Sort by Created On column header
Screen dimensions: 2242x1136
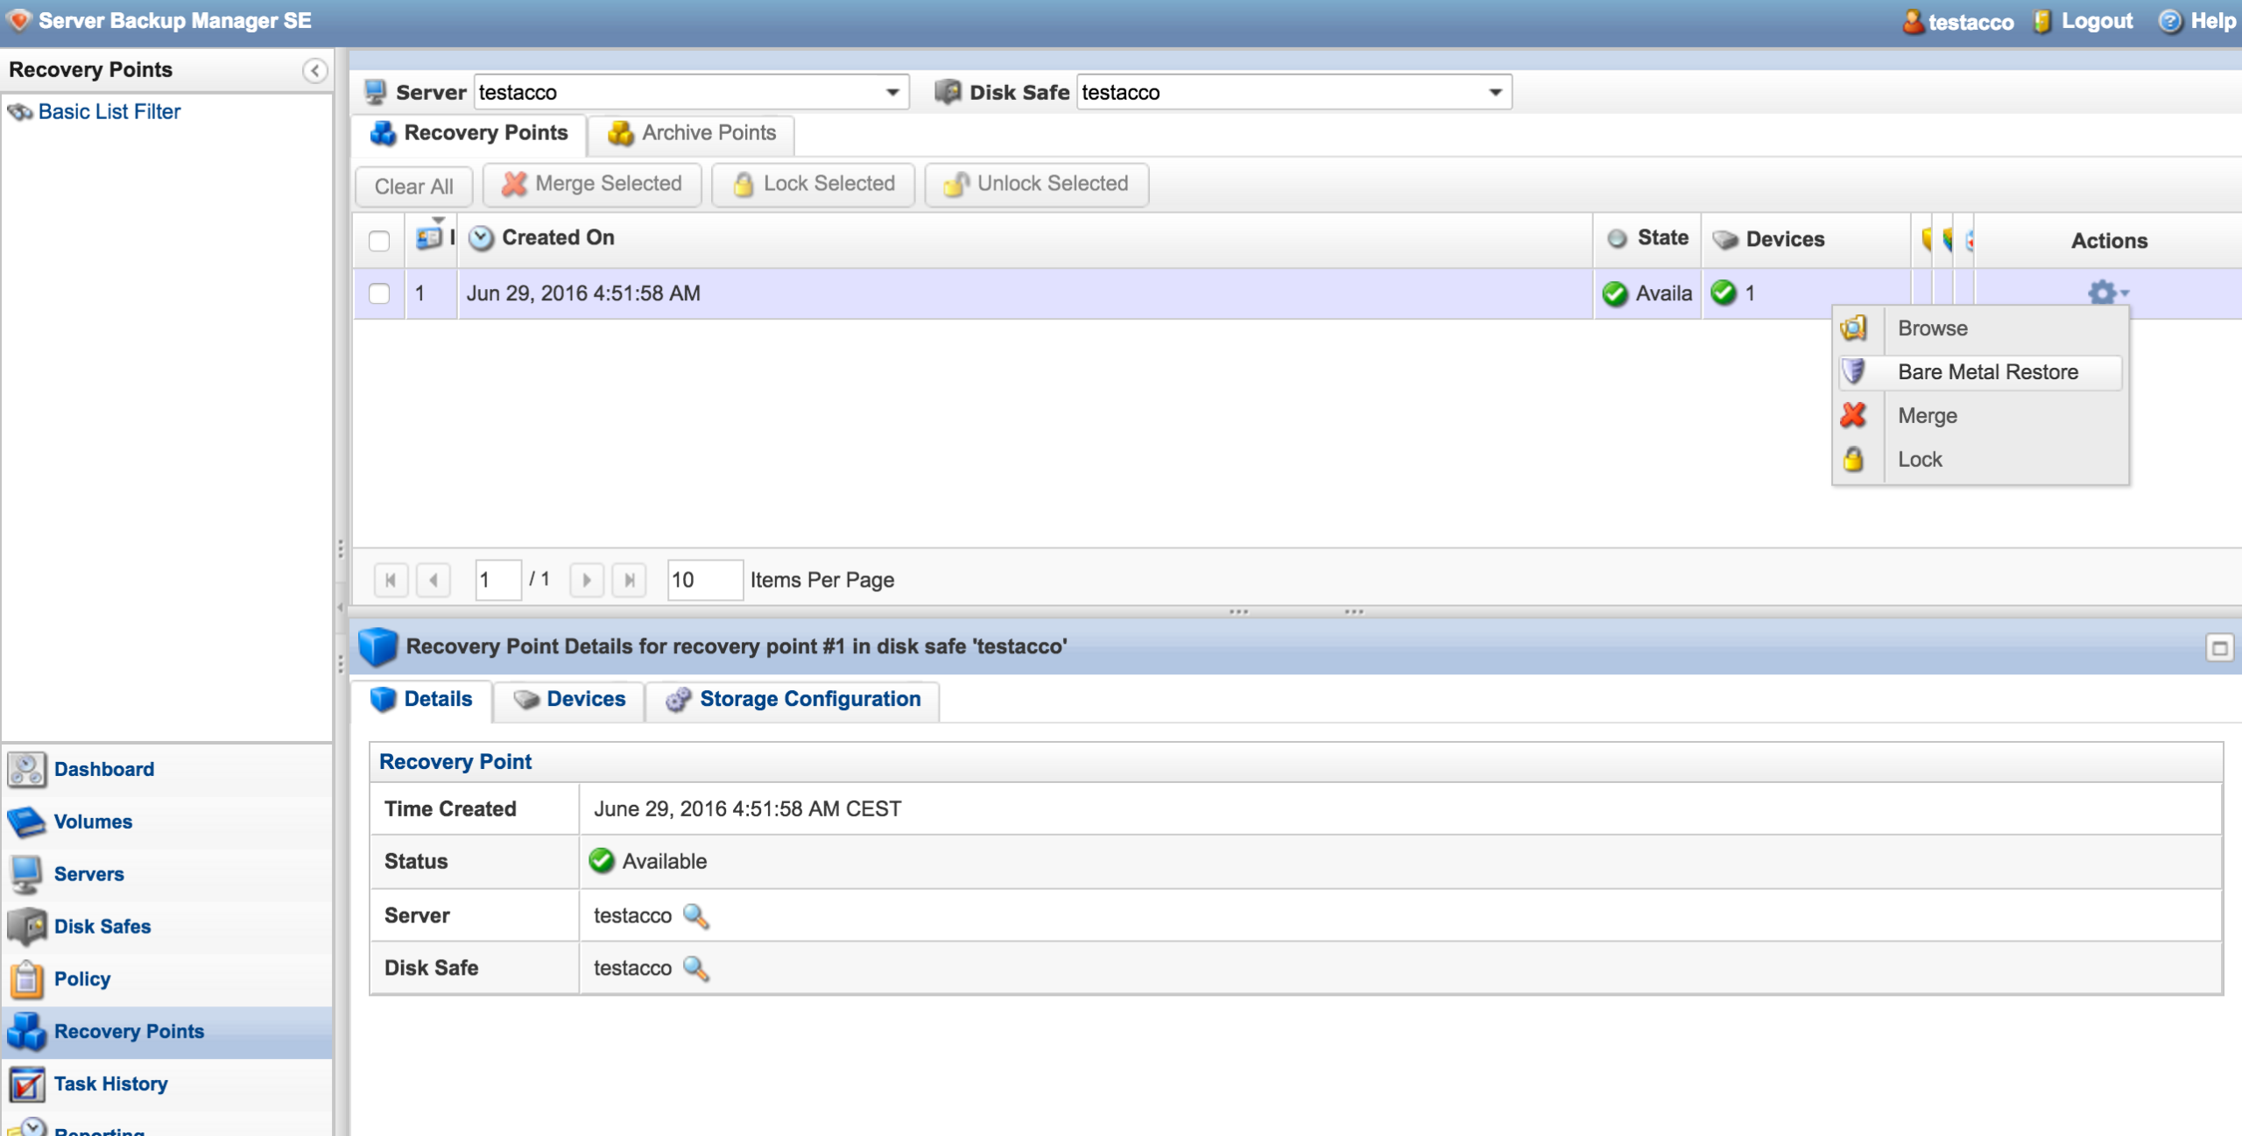[558, 237]
